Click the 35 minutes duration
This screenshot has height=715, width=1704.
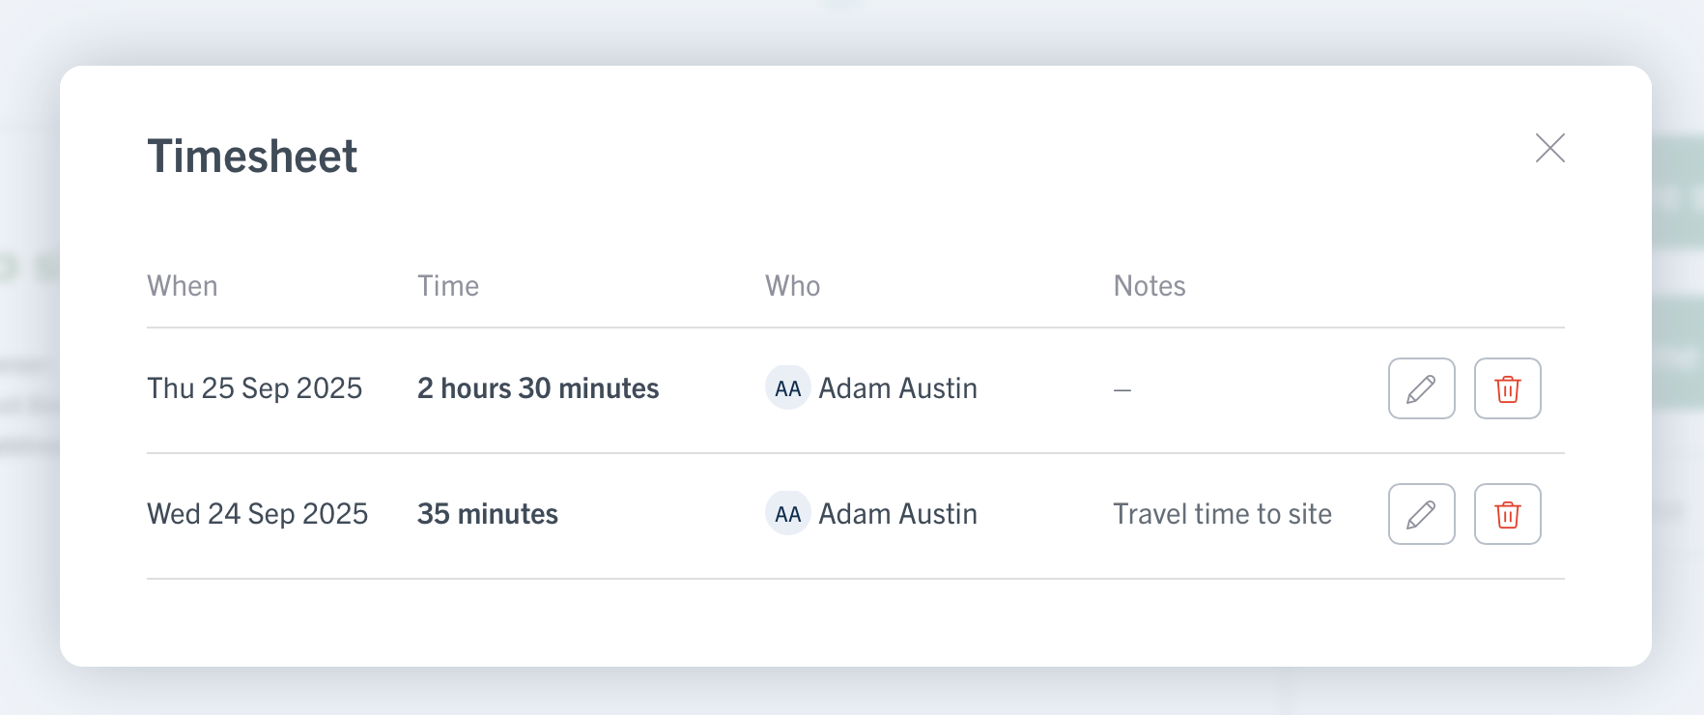pos(488,514)
